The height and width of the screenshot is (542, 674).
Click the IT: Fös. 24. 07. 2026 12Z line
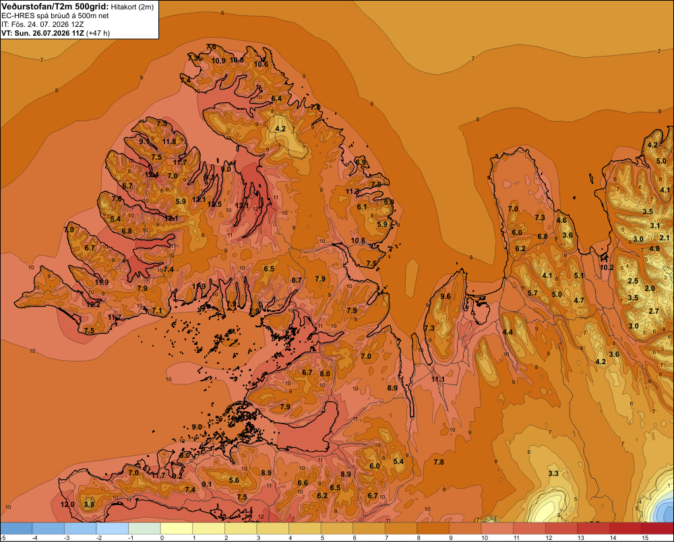(42, 24)
